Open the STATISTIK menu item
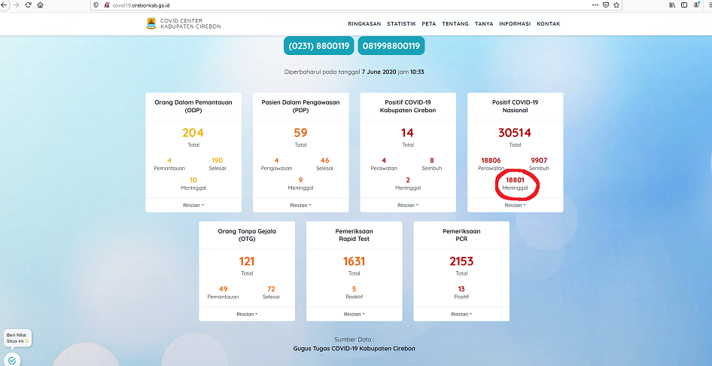This screenshot has width=712, height=366. [x=401, y=24]
